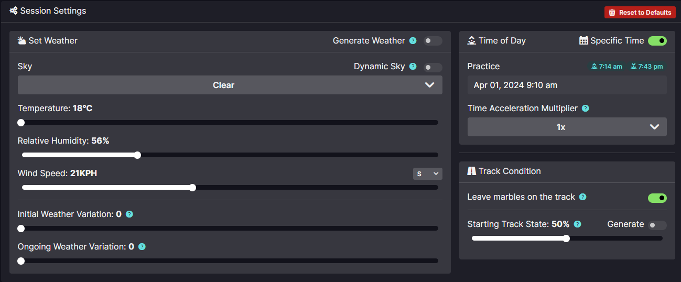The width and height of the screenshot is (681, 282).
Task: Turn on the Dynamic Sky switch
Action: 433,67
